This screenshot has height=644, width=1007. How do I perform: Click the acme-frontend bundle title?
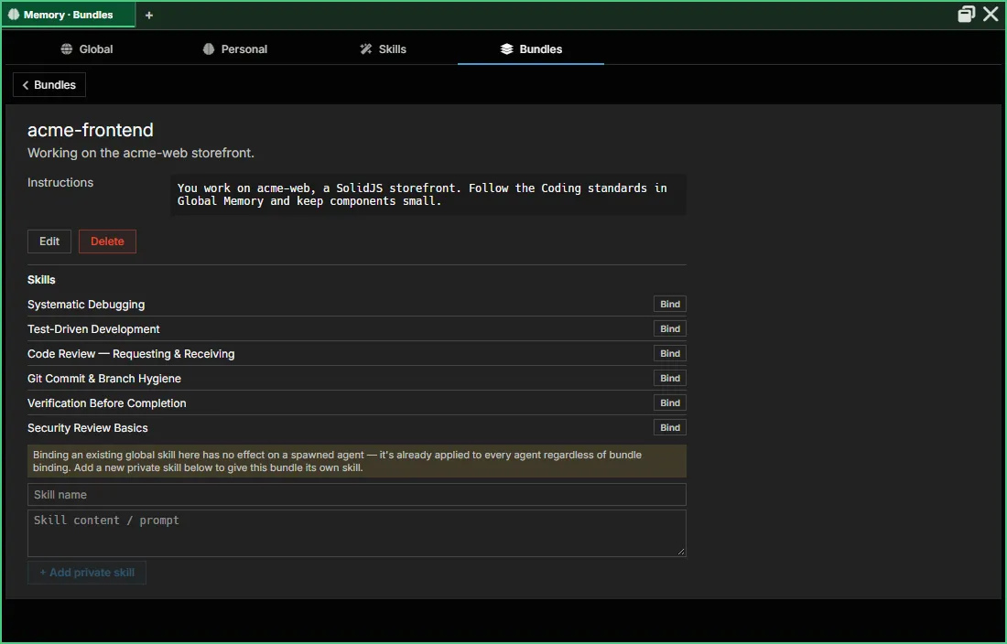[91, 130]
